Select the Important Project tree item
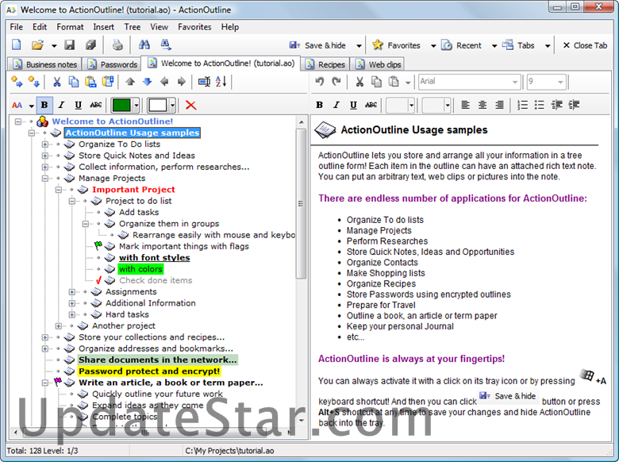 (133, 190)
